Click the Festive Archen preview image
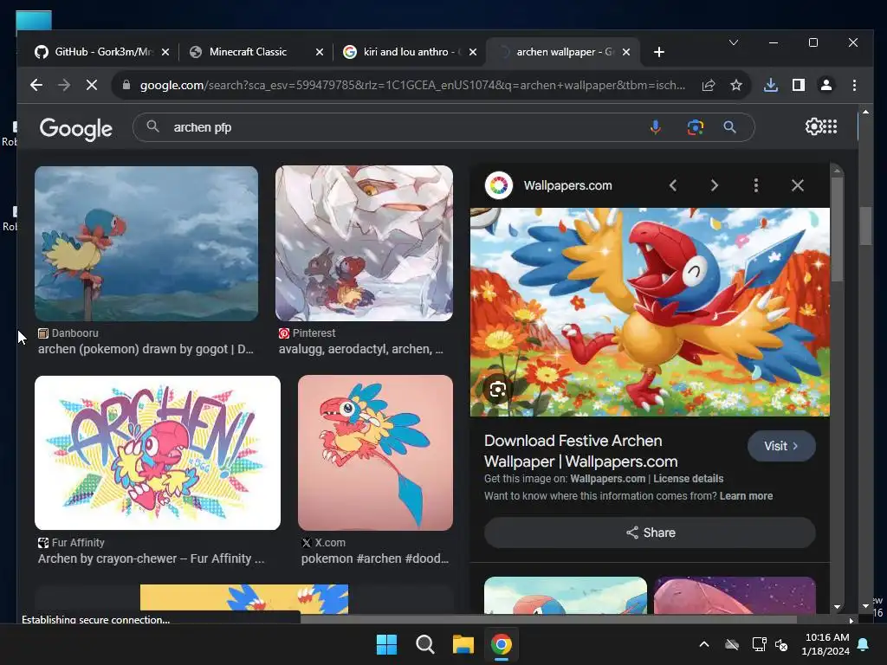Image resolution: width=887 pixels, height=665 pixels. 650,312
